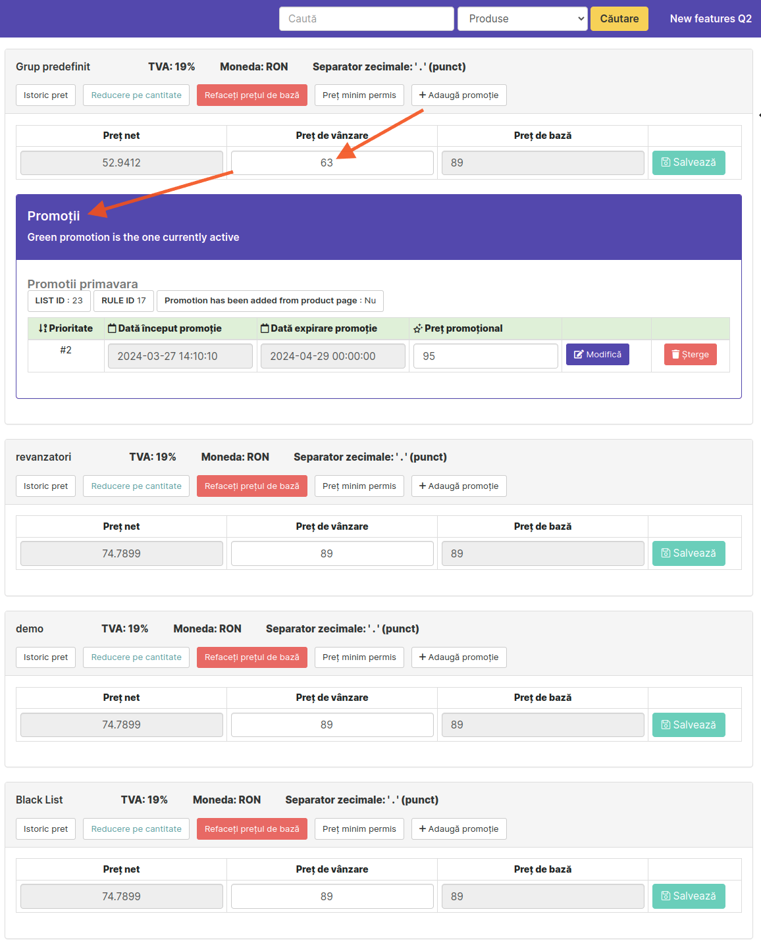Click Salvează for demo group

click(x=689, y=725)
